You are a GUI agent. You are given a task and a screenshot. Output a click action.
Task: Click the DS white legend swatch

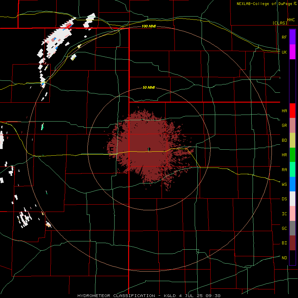tap(292, 199)
